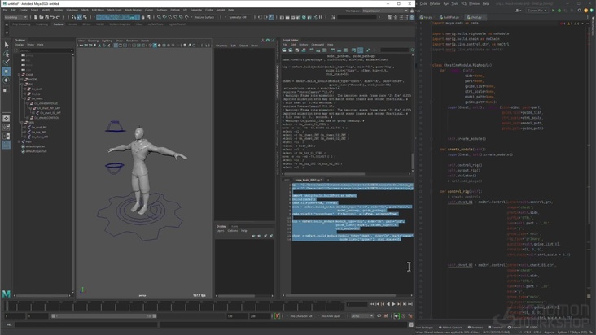Switch to the Custom shelf tab

[x=58, y=24]
